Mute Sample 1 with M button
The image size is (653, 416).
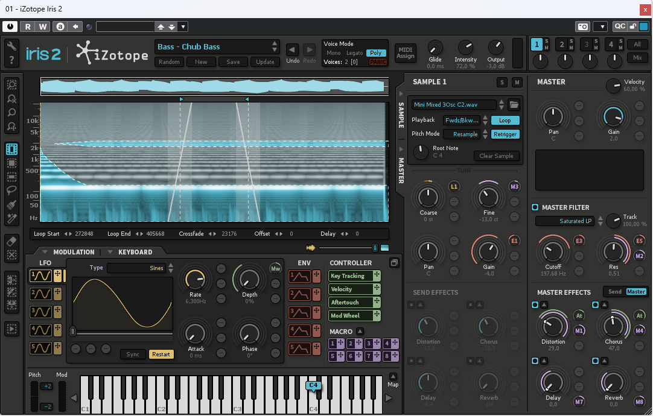click(x=517, y=83)
